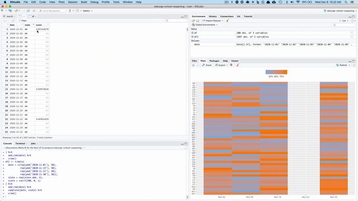Viewport: 358px width, 201px height.
Task: Switch to the Packages tab
Action: click(214, 61)
